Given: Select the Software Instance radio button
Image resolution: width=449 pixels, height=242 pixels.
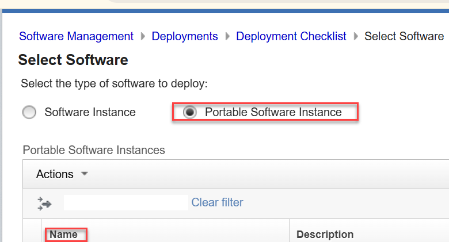Looking at the screenshot, I should (29, 113).
